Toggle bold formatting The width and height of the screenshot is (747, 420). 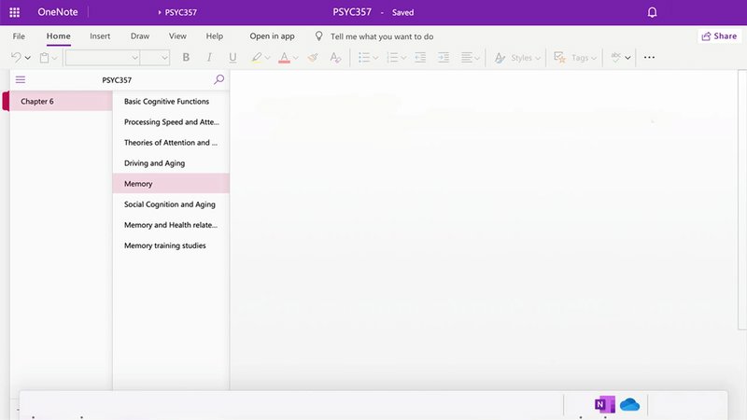[186, 58]
